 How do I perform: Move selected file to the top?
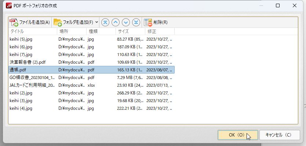[x=105, y=22]
